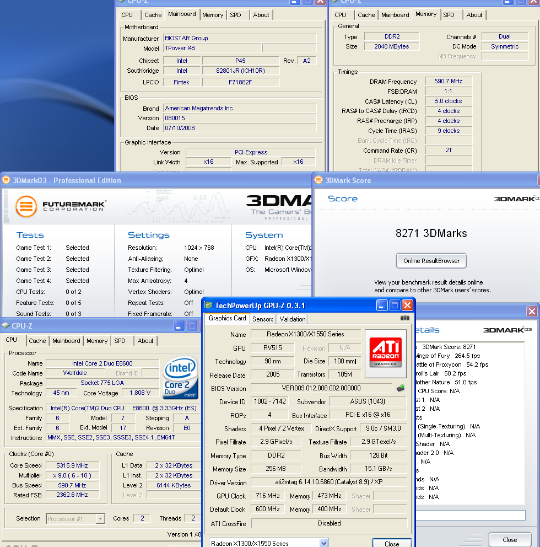
Task: Click the BIOS date 07/10/2008 field
Action: [240, 128]
